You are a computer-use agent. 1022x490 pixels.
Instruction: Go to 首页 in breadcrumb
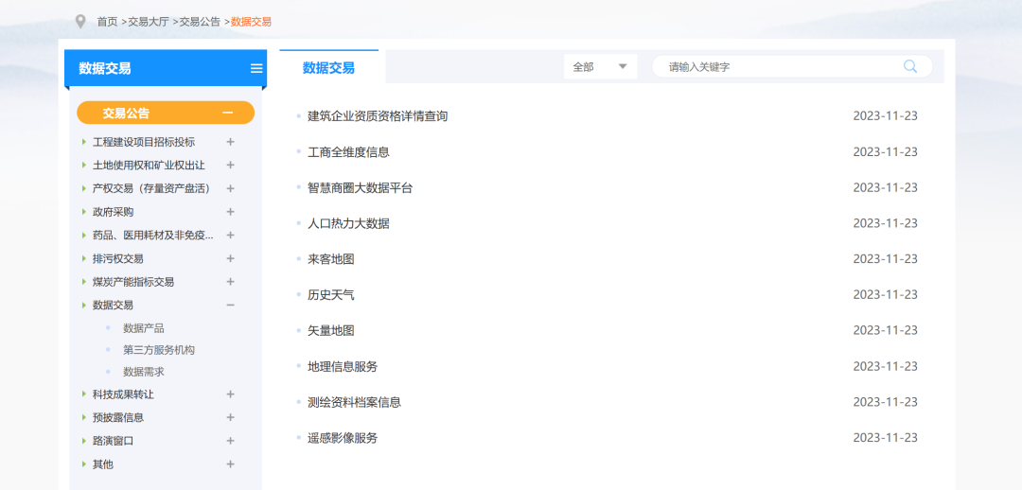(x=107, y=22)
